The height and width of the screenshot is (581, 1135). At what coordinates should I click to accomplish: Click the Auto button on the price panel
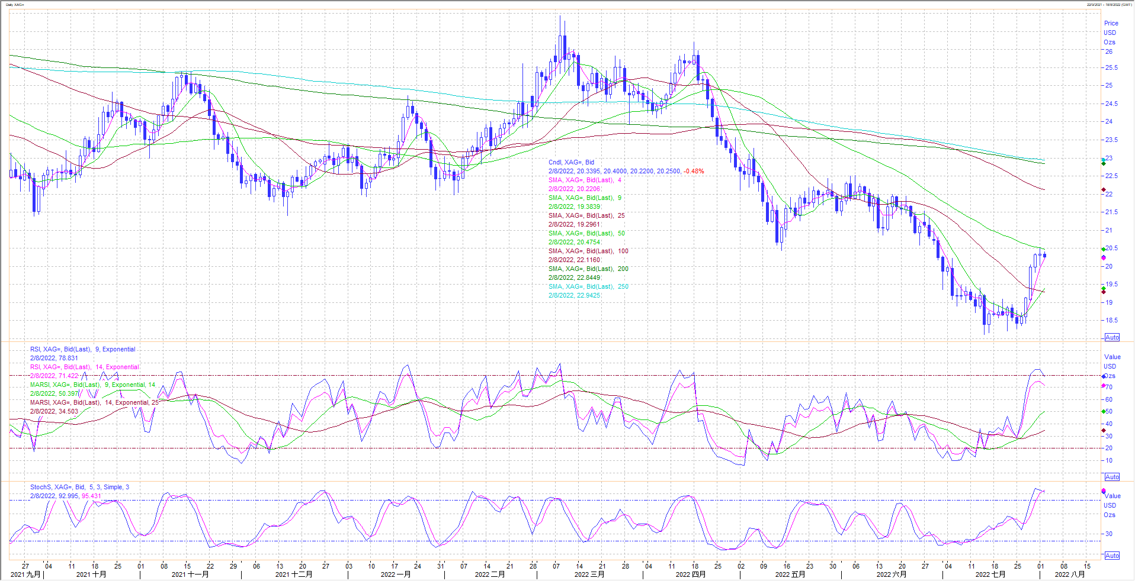coord(1112,337)
